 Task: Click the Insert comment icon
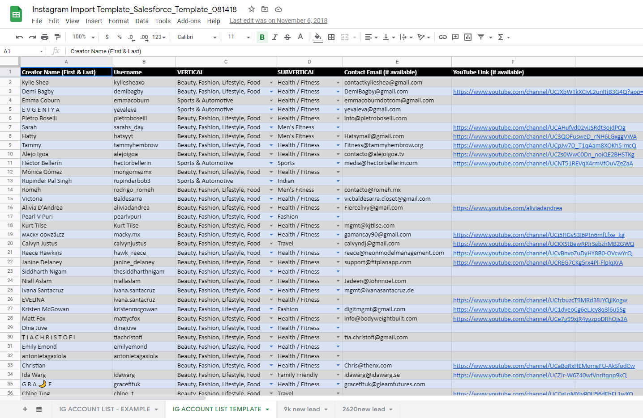click(455, 37)
